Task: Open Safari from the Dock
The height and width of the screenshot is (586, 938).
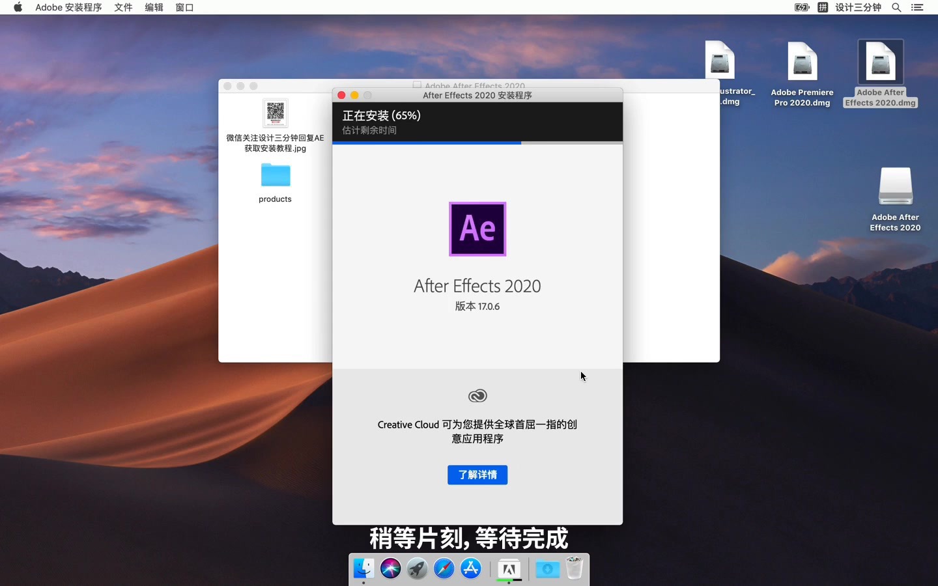Action: tap(444, 568)
